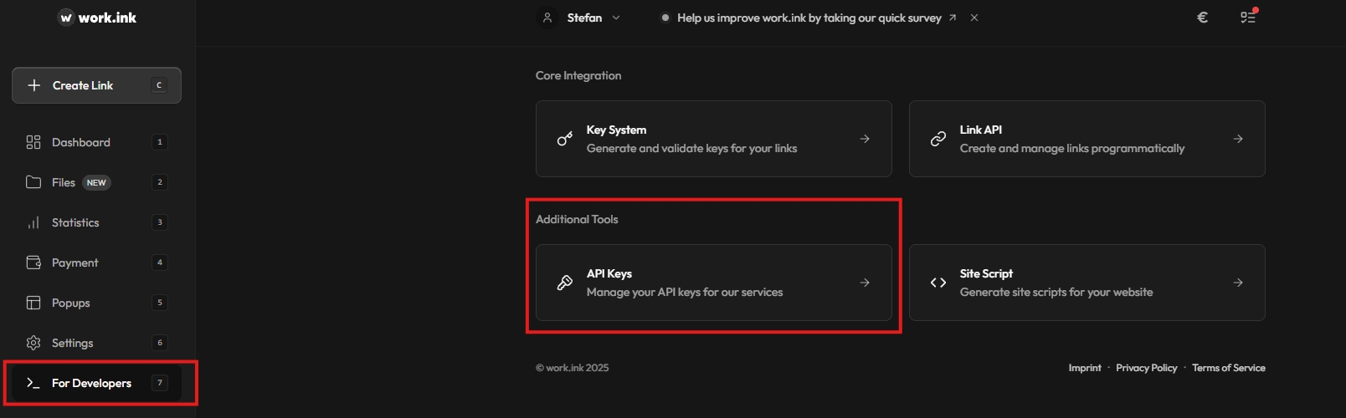Click the Site Script code icon
Screen dimensions: 1346x418
coord(938,283)
